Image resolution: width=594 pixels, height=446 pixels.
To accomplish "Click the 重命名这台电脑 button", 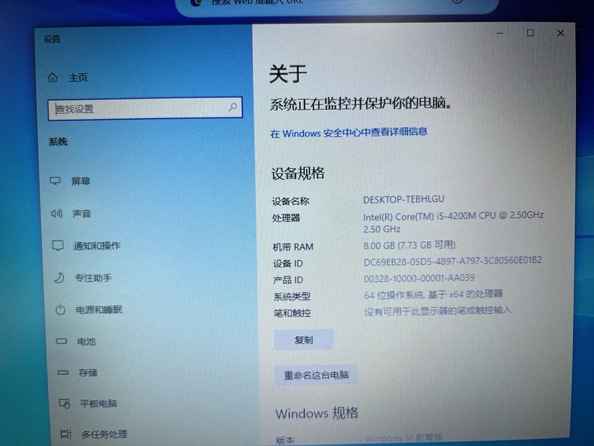I will click(x=317, y=375).
